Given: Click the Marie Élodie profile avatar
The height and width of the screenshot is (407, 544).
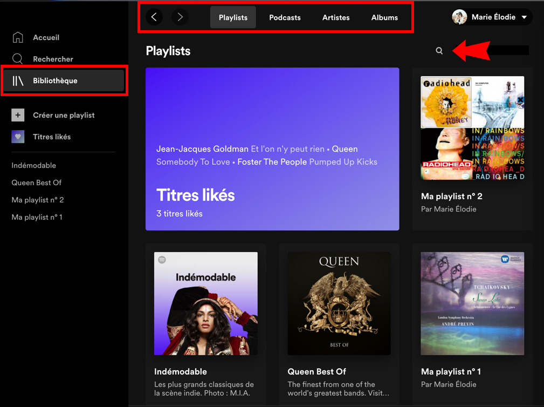Looking at the screenshot, I should click(x=459, y=17).
